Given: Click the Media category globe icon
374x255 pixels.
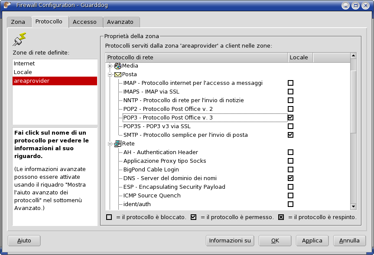Looking at the screenshot, I should click(117, 66).
